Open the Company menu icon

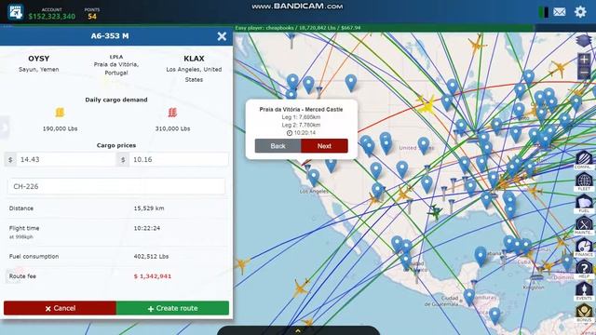click(x=584, y=159)
